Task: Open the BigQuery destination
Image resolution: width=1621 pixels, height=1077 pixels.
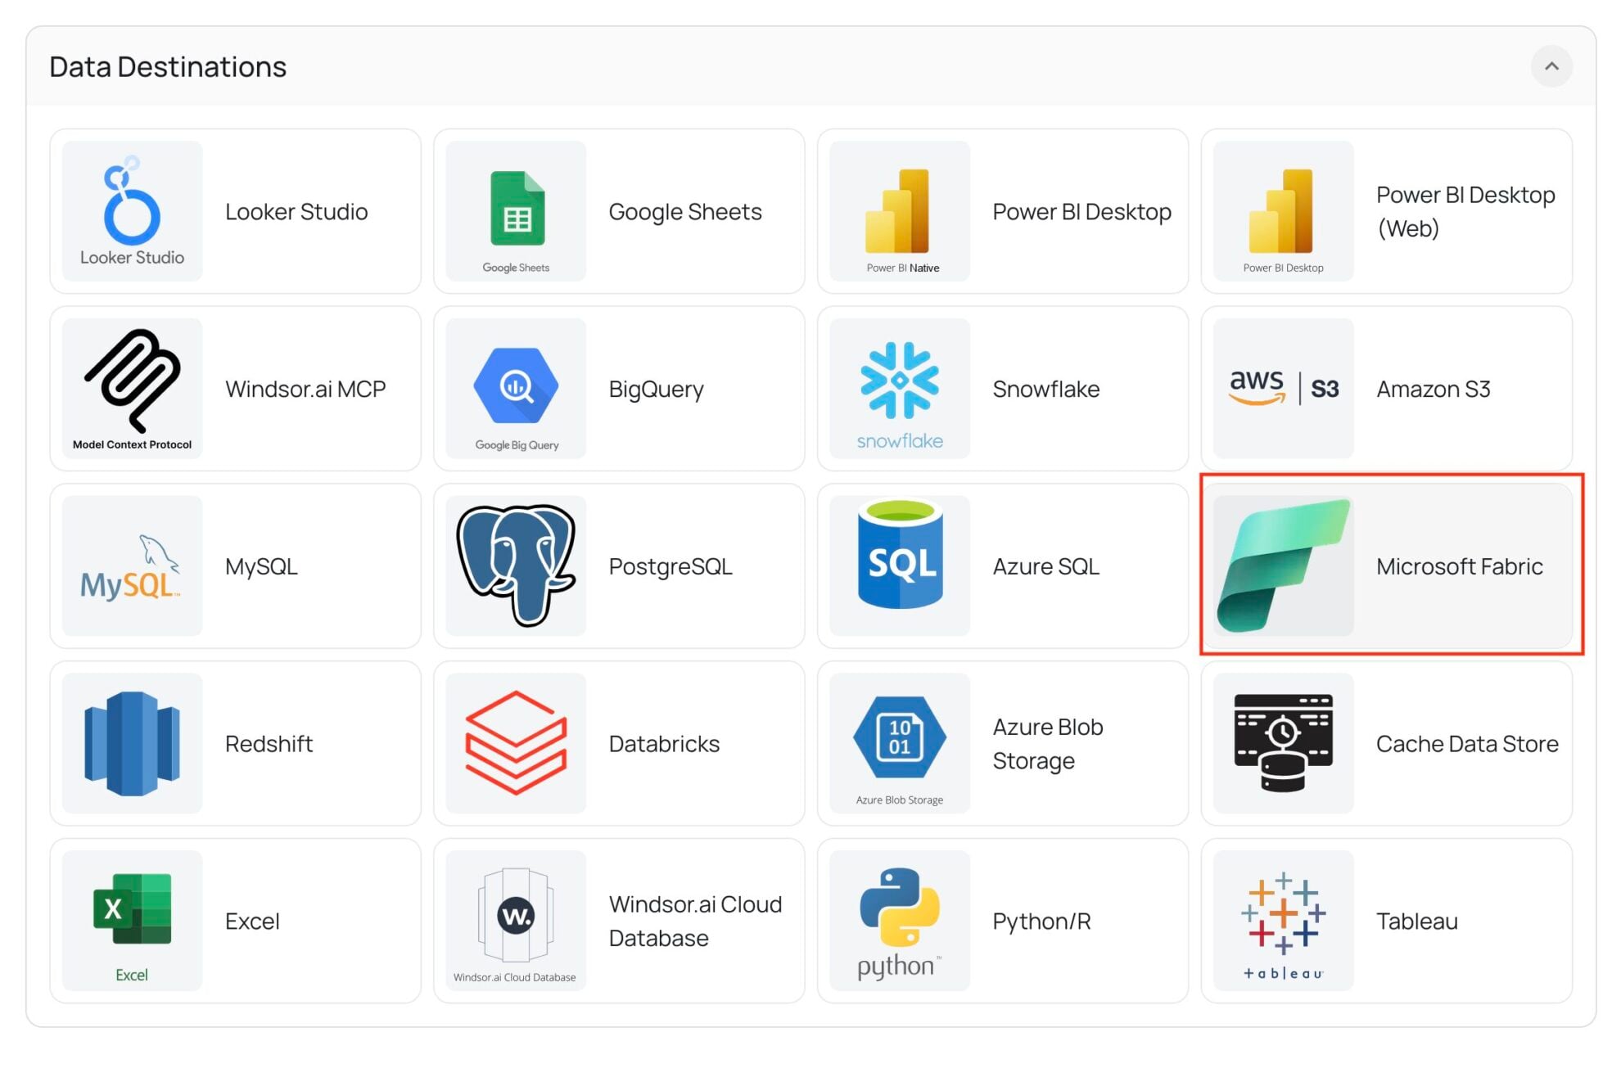Action: tap(620, 388)
